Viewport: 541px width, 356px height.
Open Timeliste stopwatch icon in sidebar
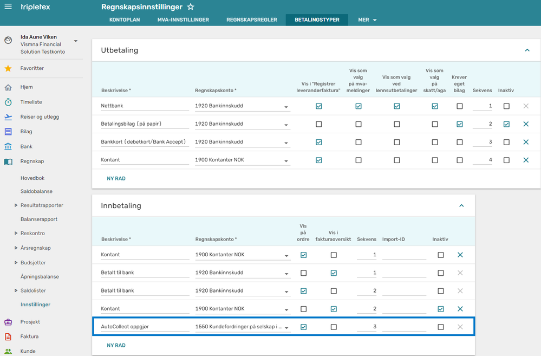(x=8, y=102)
